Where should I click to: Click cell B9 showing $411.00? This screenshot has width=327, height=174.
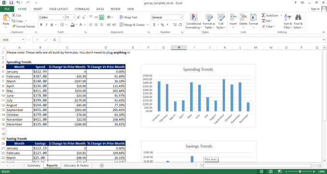40,91
